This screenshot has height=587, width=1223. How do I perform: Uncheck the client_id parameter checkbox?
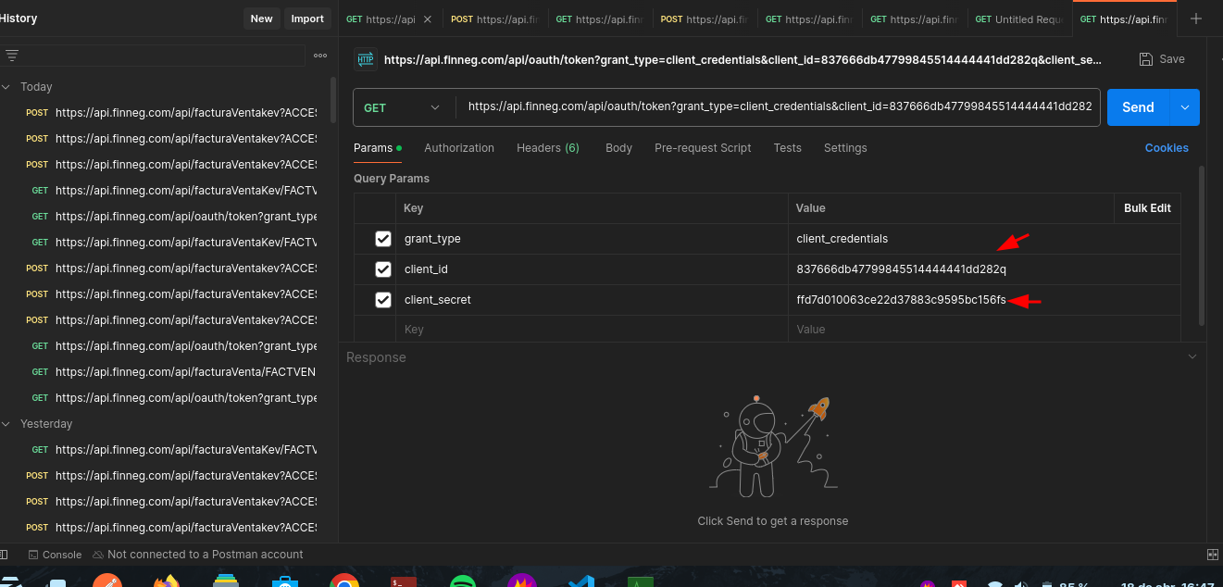pos(383,269)
